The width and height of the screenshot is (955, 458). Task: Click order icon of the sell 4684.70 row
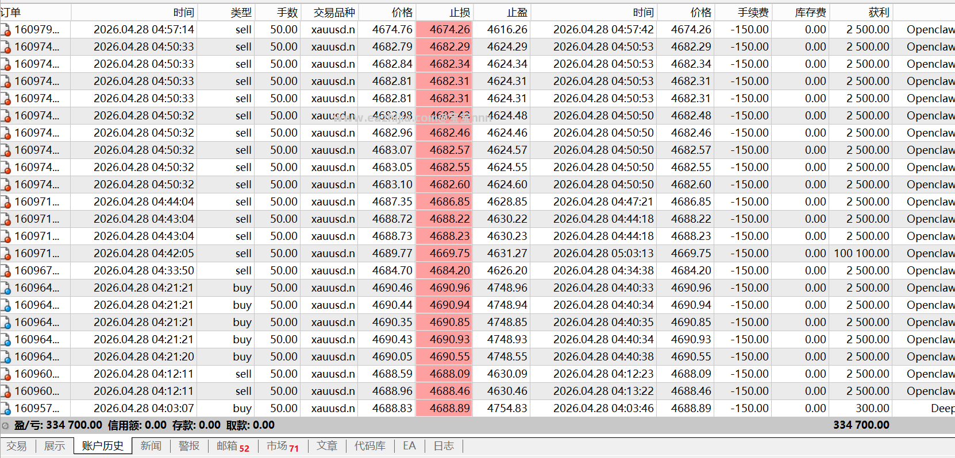(6, 271)
